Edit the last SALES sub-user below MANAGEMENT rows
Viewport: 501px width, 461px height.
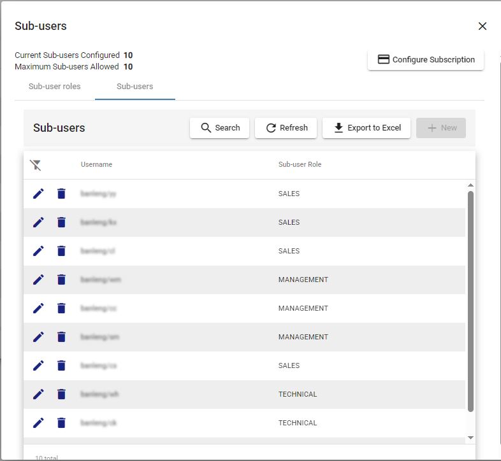pos(38,365)
